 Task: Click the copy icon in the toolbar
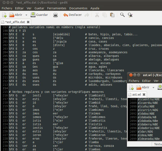point(105,15)
